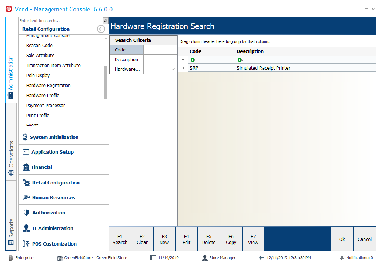Click the Reports tab chart icon
This screenshot has height=267, width=381.
point(11,242)
